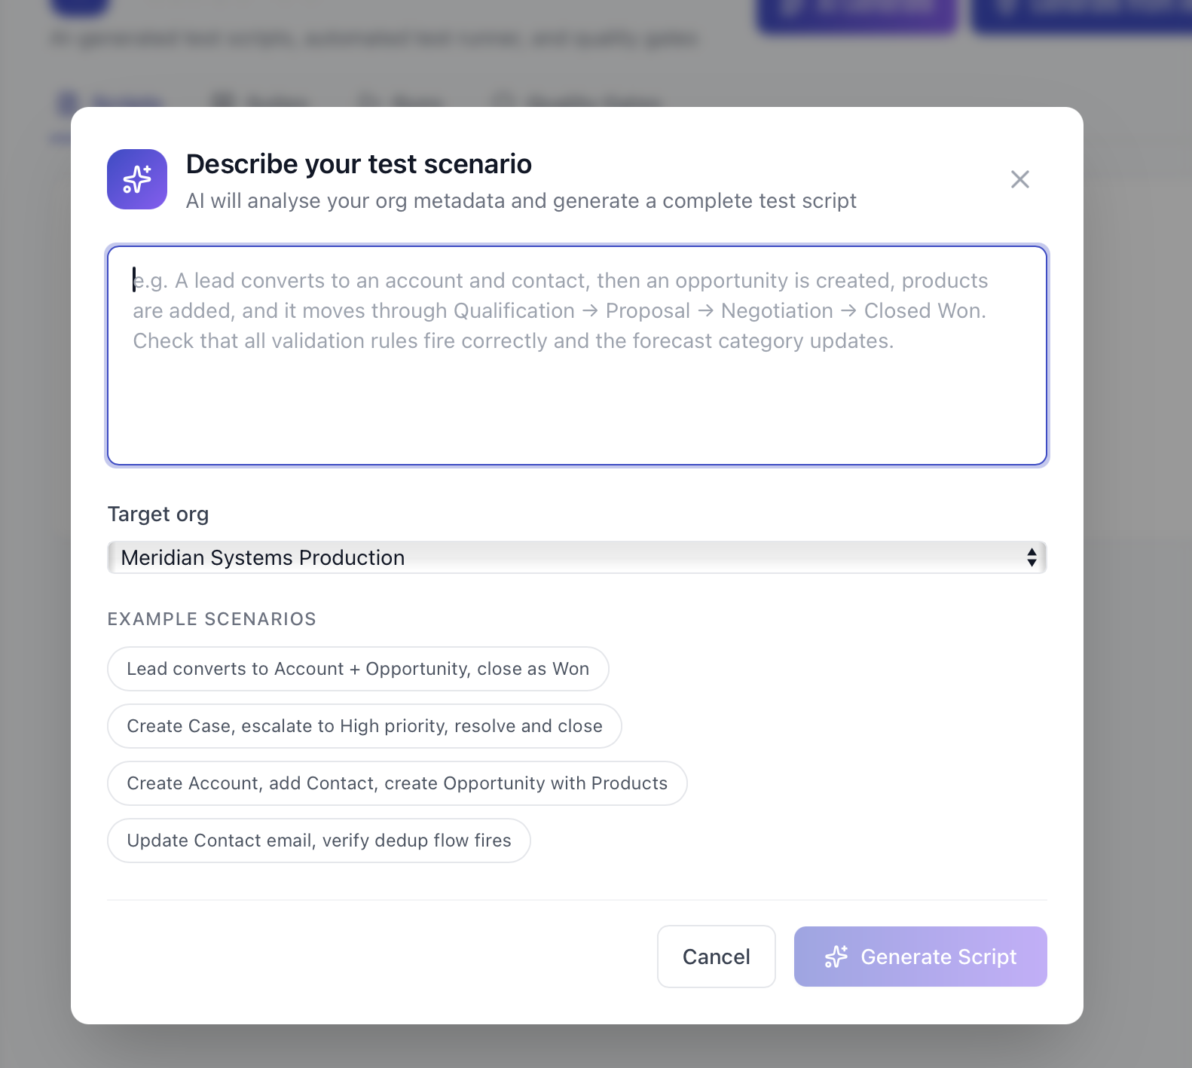Click the sparkle icon inside the Generate Script button
Screen dimensions: 1192x1068
[x=836, y=957]
